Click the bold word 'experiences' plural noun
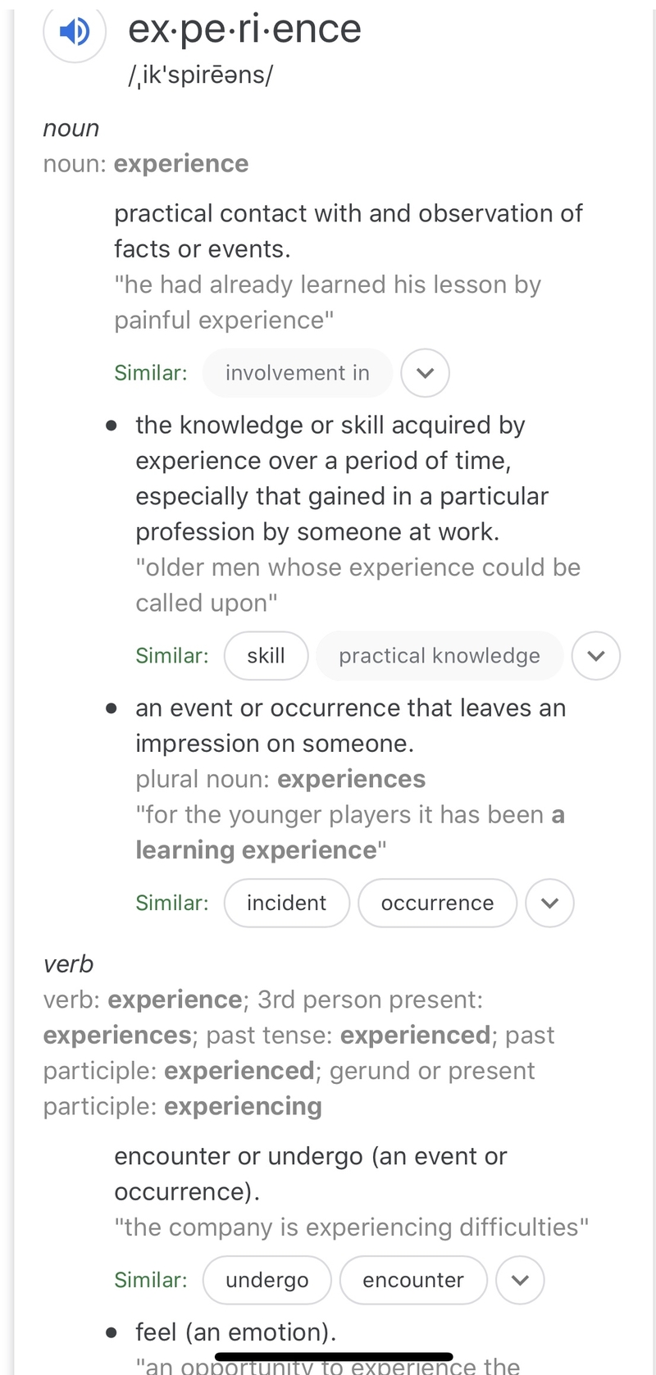The width and height of the screenshot is (656, 1375). (x=351, y=779)
